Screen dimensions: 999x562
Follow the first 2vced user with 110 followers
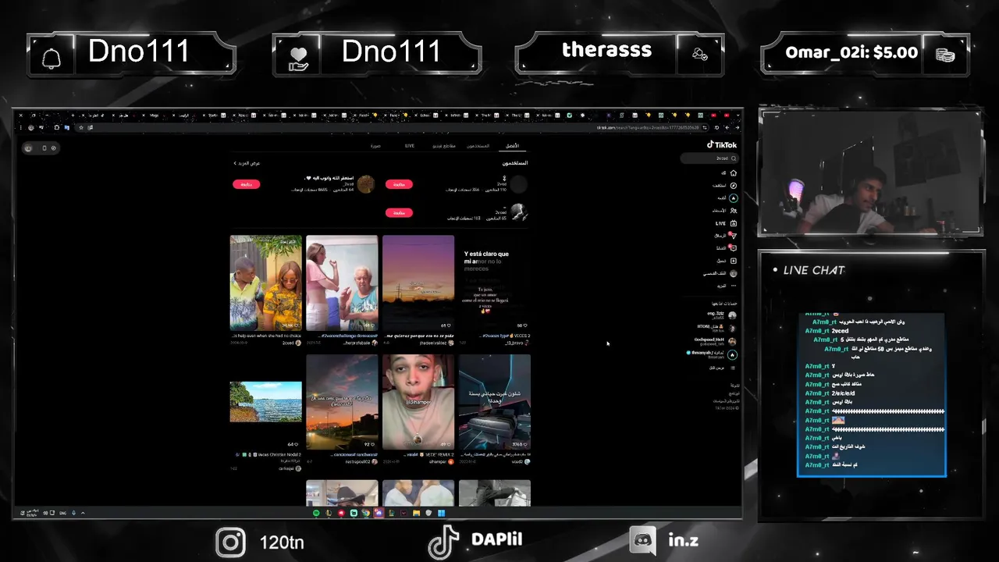(x=399, y=184)
